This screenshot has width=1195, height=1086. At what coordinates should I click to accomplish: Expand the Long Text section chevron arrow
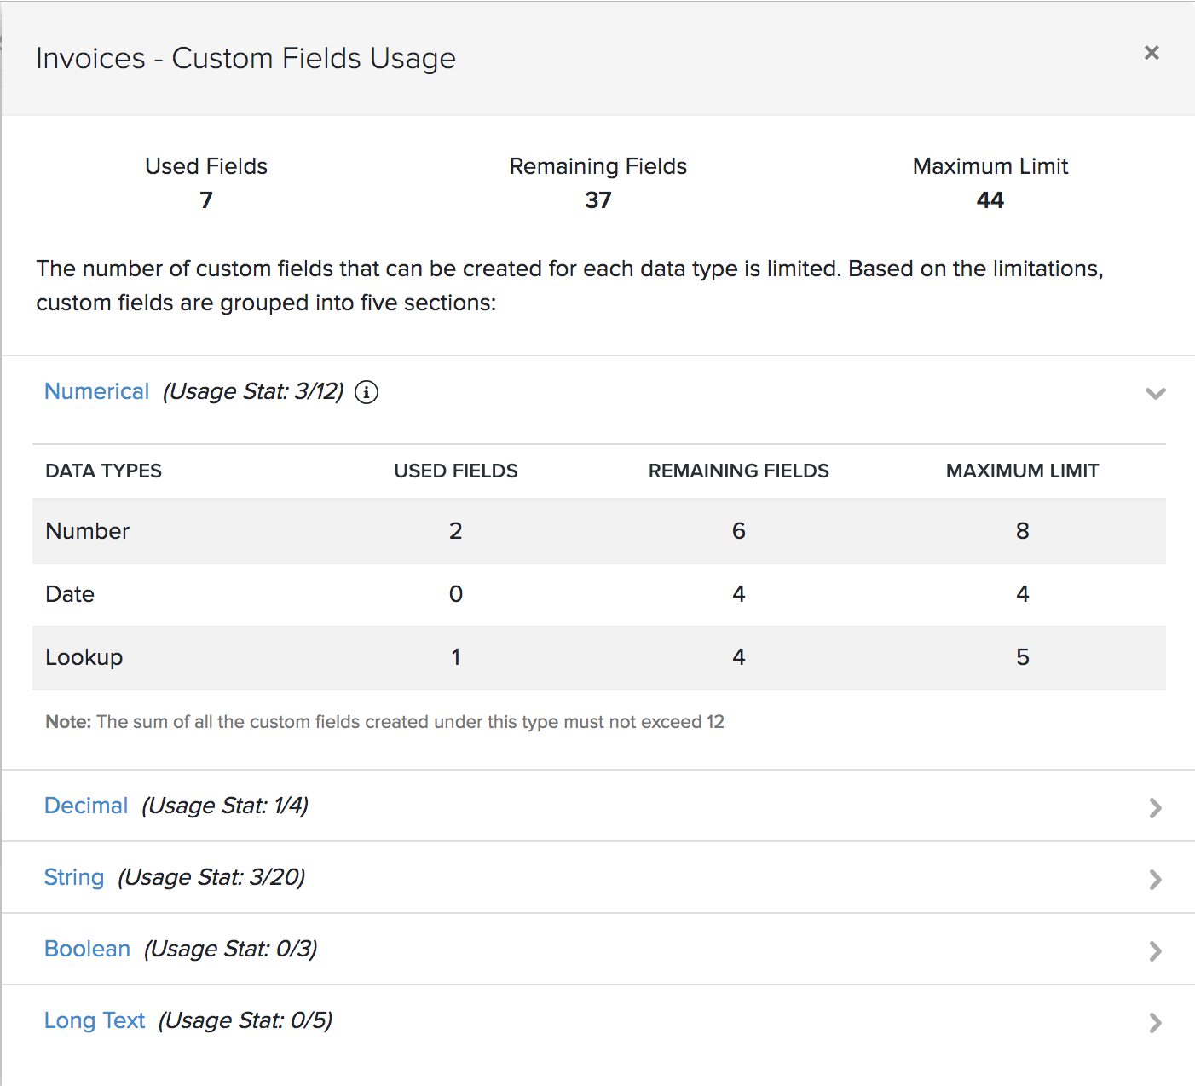pos(1155,1022)
